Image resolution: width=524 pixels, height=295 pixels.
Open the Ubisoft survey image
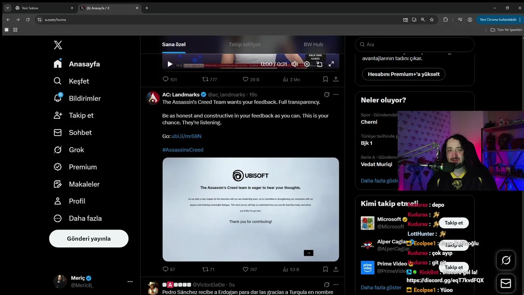point(251,209)
